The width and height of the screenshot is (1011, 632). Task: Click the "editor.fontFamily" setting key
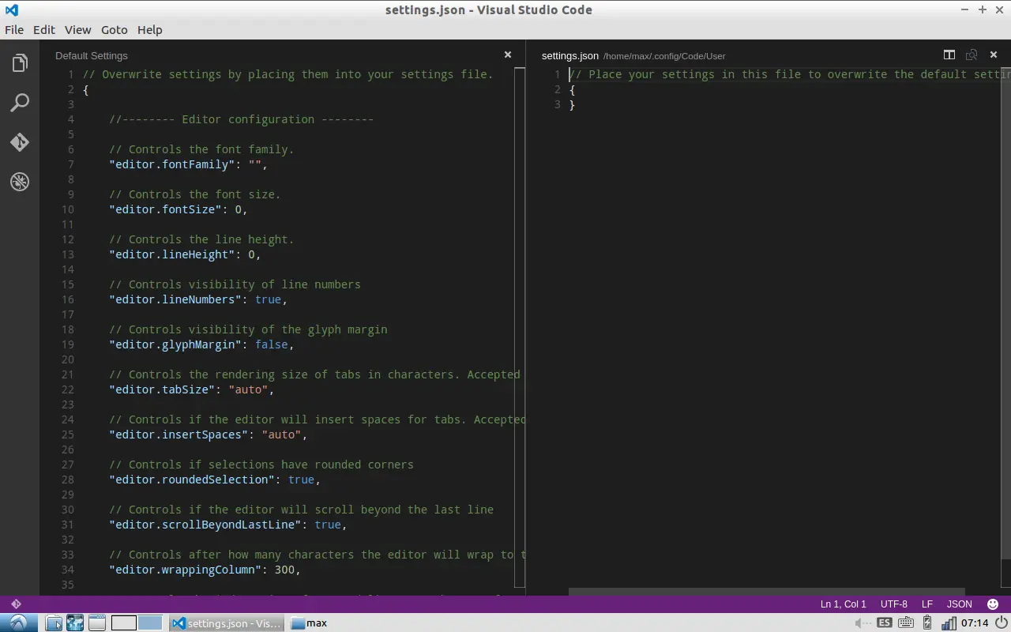172,164
